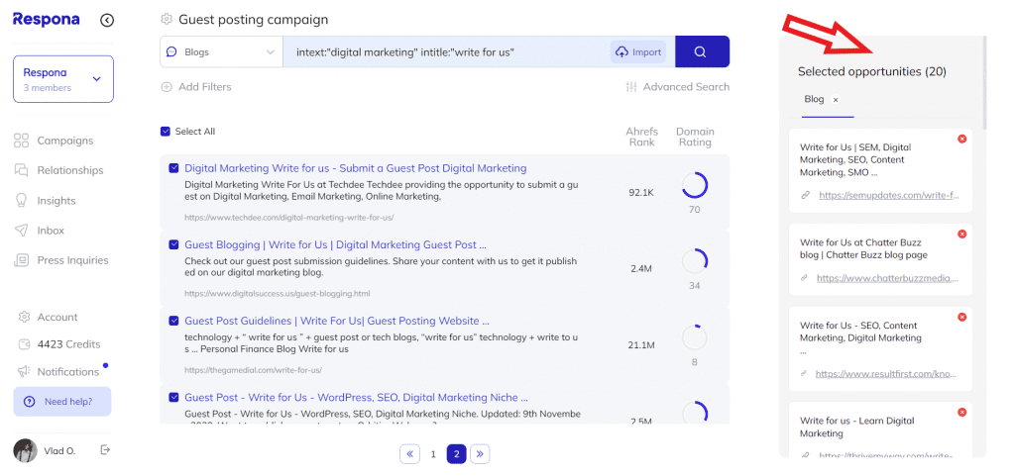
Task: Click the link icon beside semupdates.com URL
Action: pyautogui.click(x=806, y=195)
